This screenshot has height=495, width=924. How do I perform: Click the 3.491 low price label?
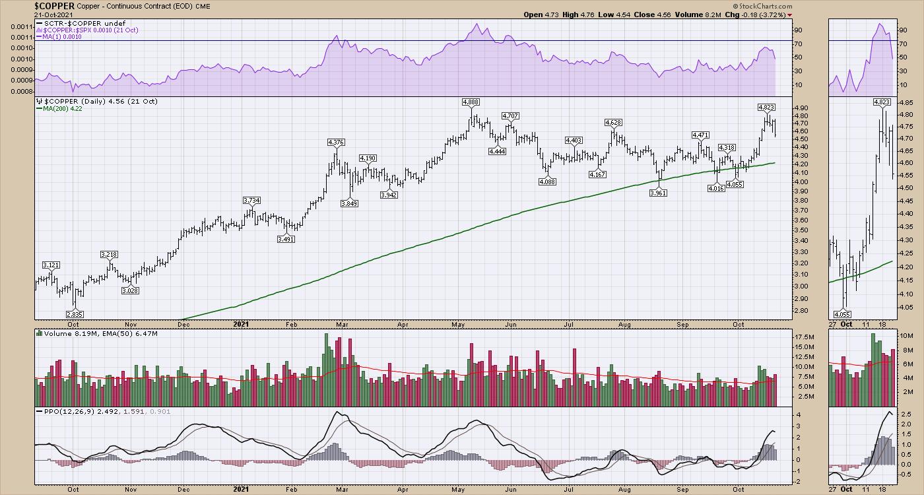(286, 239)
